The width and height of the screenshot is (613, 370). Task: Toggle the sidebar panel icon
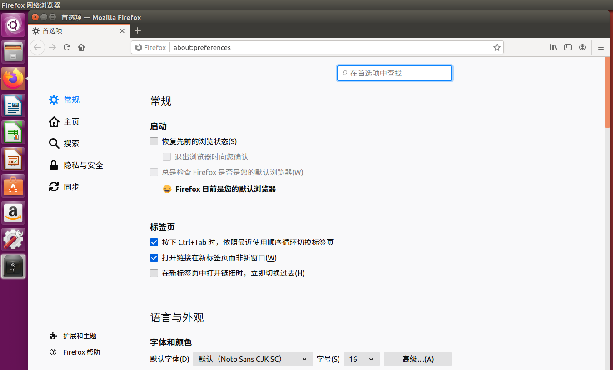coord(568,47)
